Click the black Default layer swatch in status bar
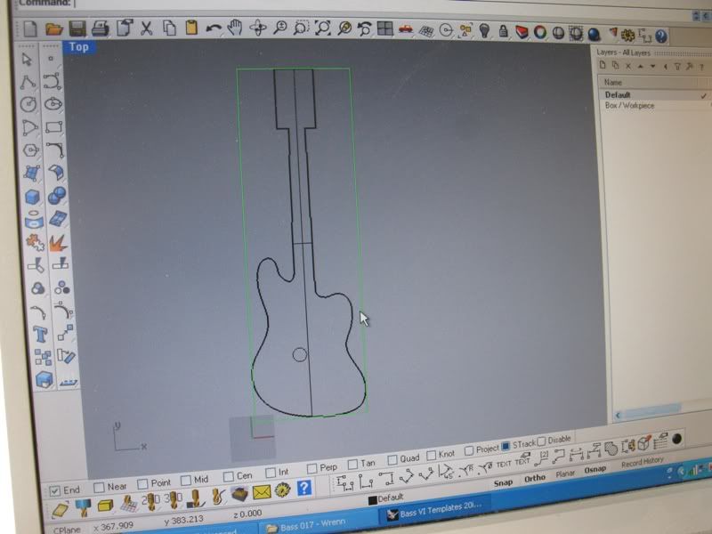 [373, 500]
